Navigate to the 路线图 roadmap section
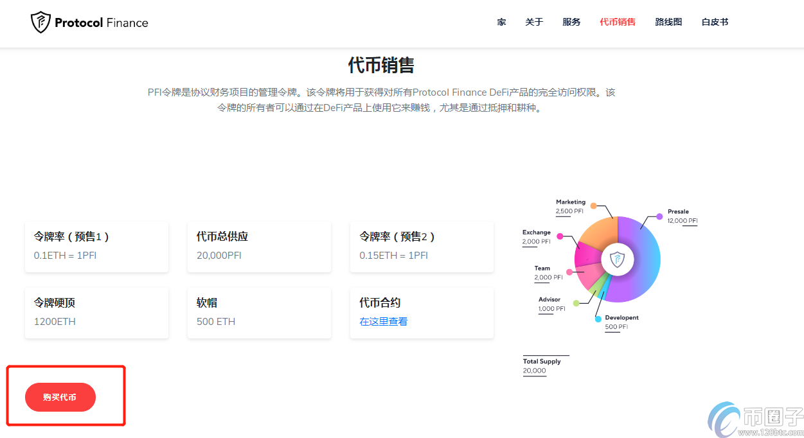Screen dimensions: 804x438 click(x=668, y=22)
